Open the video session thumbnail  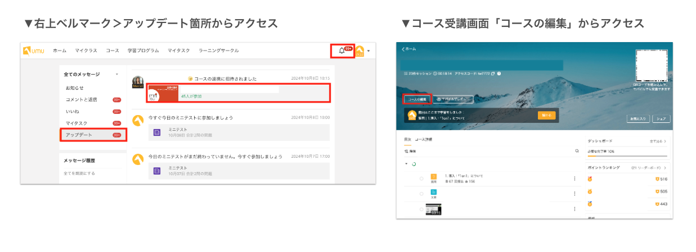click(x=433, y=209)
